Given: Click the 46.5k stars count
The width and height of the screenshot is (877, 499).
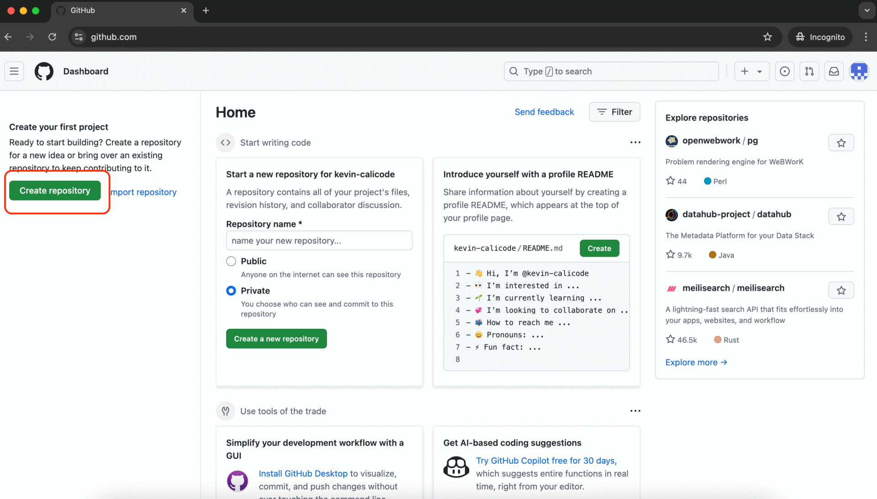Looking at the screenshot, I should pyautogui.click(x=682, y=340).
